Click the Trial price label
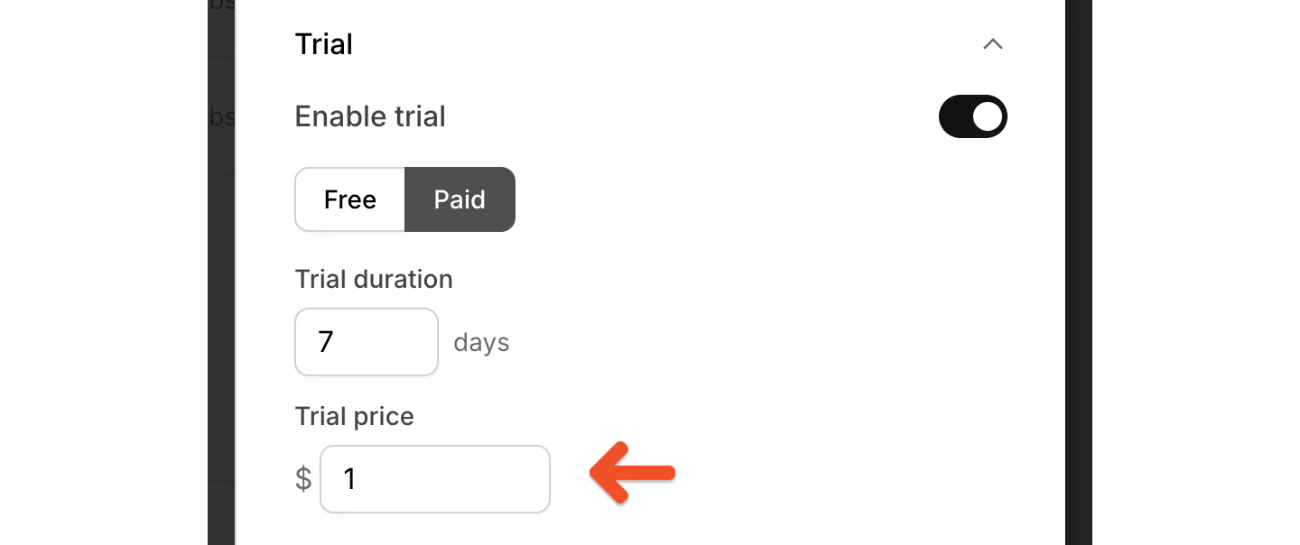 click(354, 416)
